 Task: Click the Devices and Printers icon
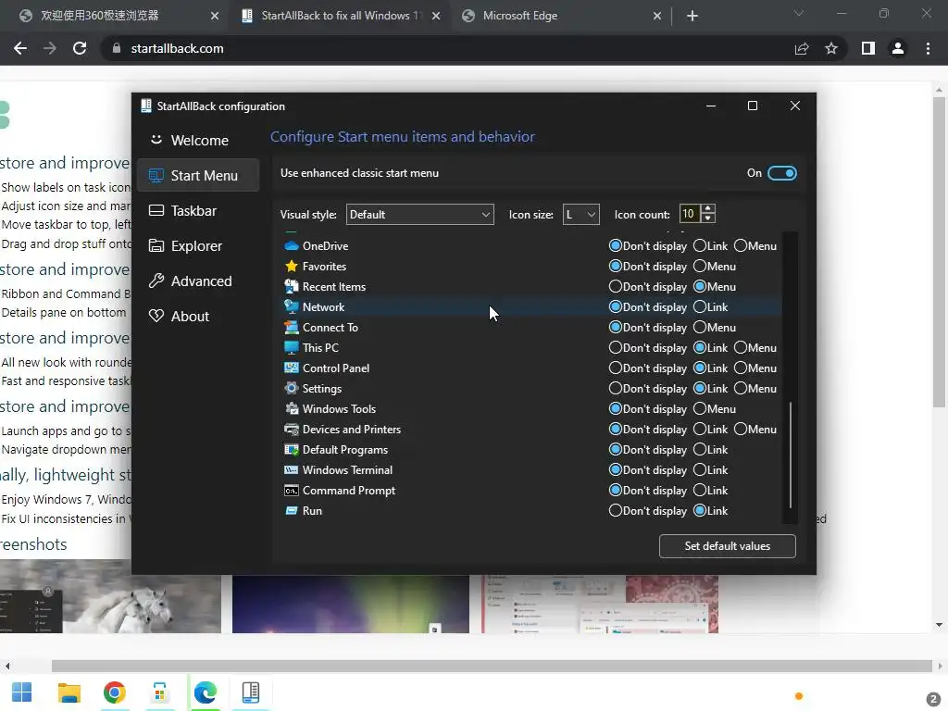point(292,430)
